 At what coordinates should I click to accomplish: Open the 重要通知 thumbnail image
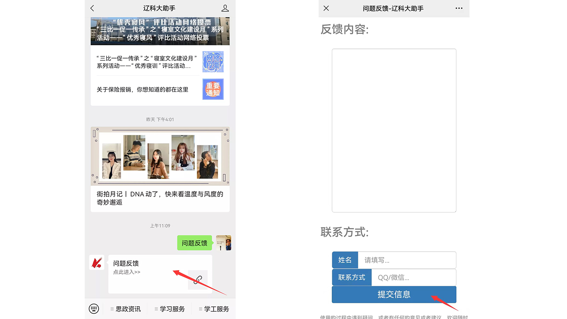(213, 89)
